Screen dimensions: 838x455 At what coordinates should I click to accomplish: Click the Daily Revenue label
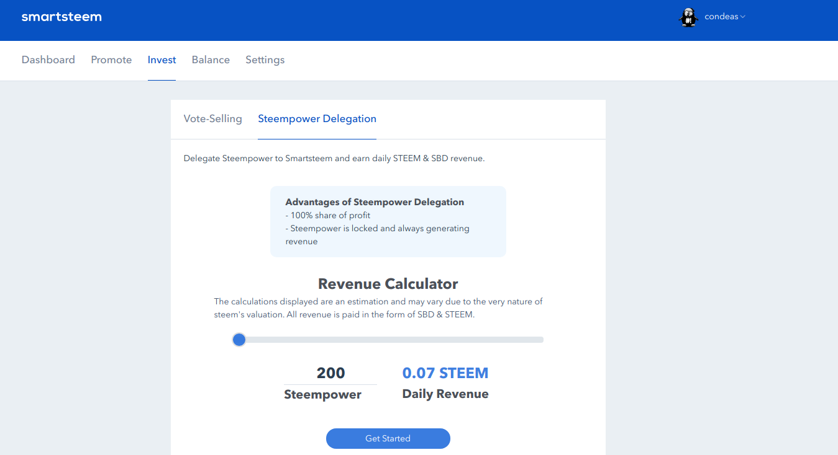[445, 394]
